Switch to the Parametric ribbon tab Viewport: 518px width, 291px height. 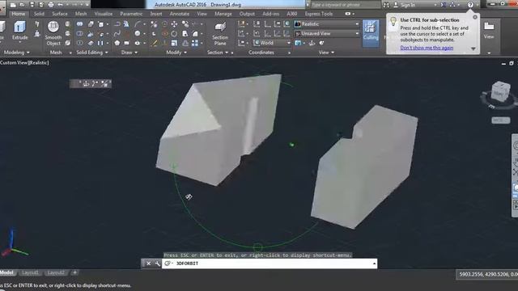tap(131, 14)
